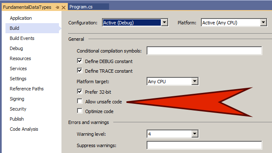
Task: Open the Warning level dropdown arrow
Action: (x=195, y=134)
